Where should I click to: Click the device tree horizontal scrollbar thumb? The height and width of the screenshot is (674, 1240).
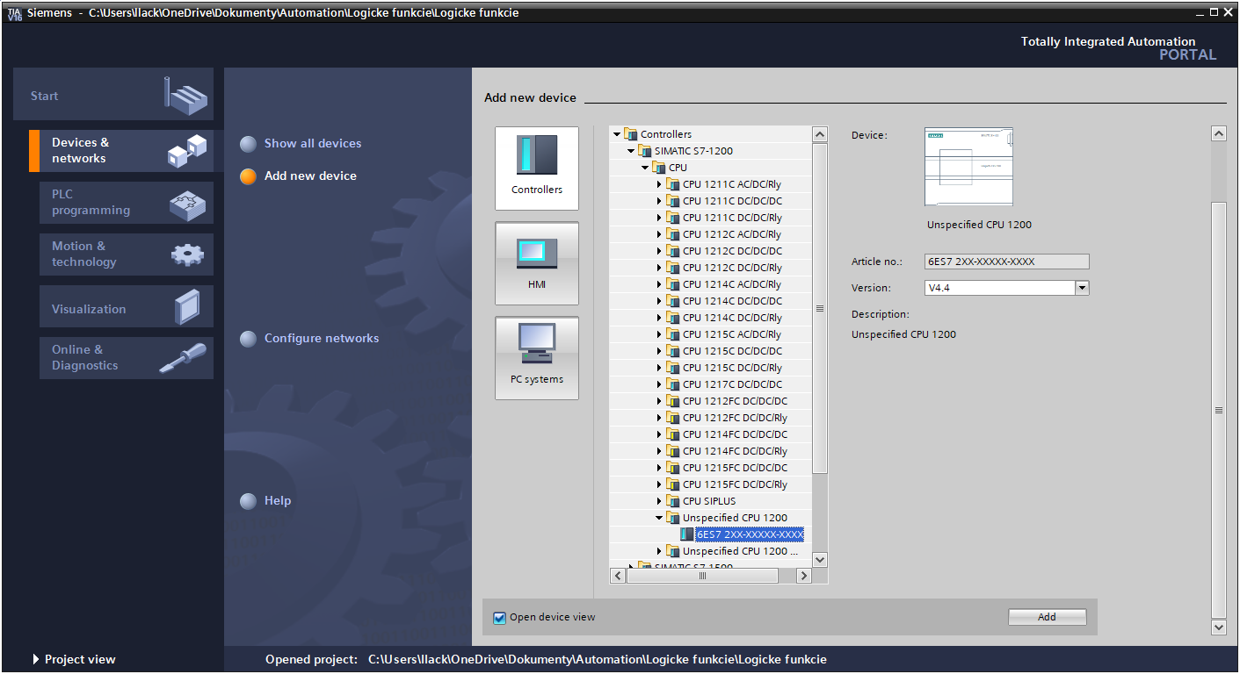tap(702, 576)
